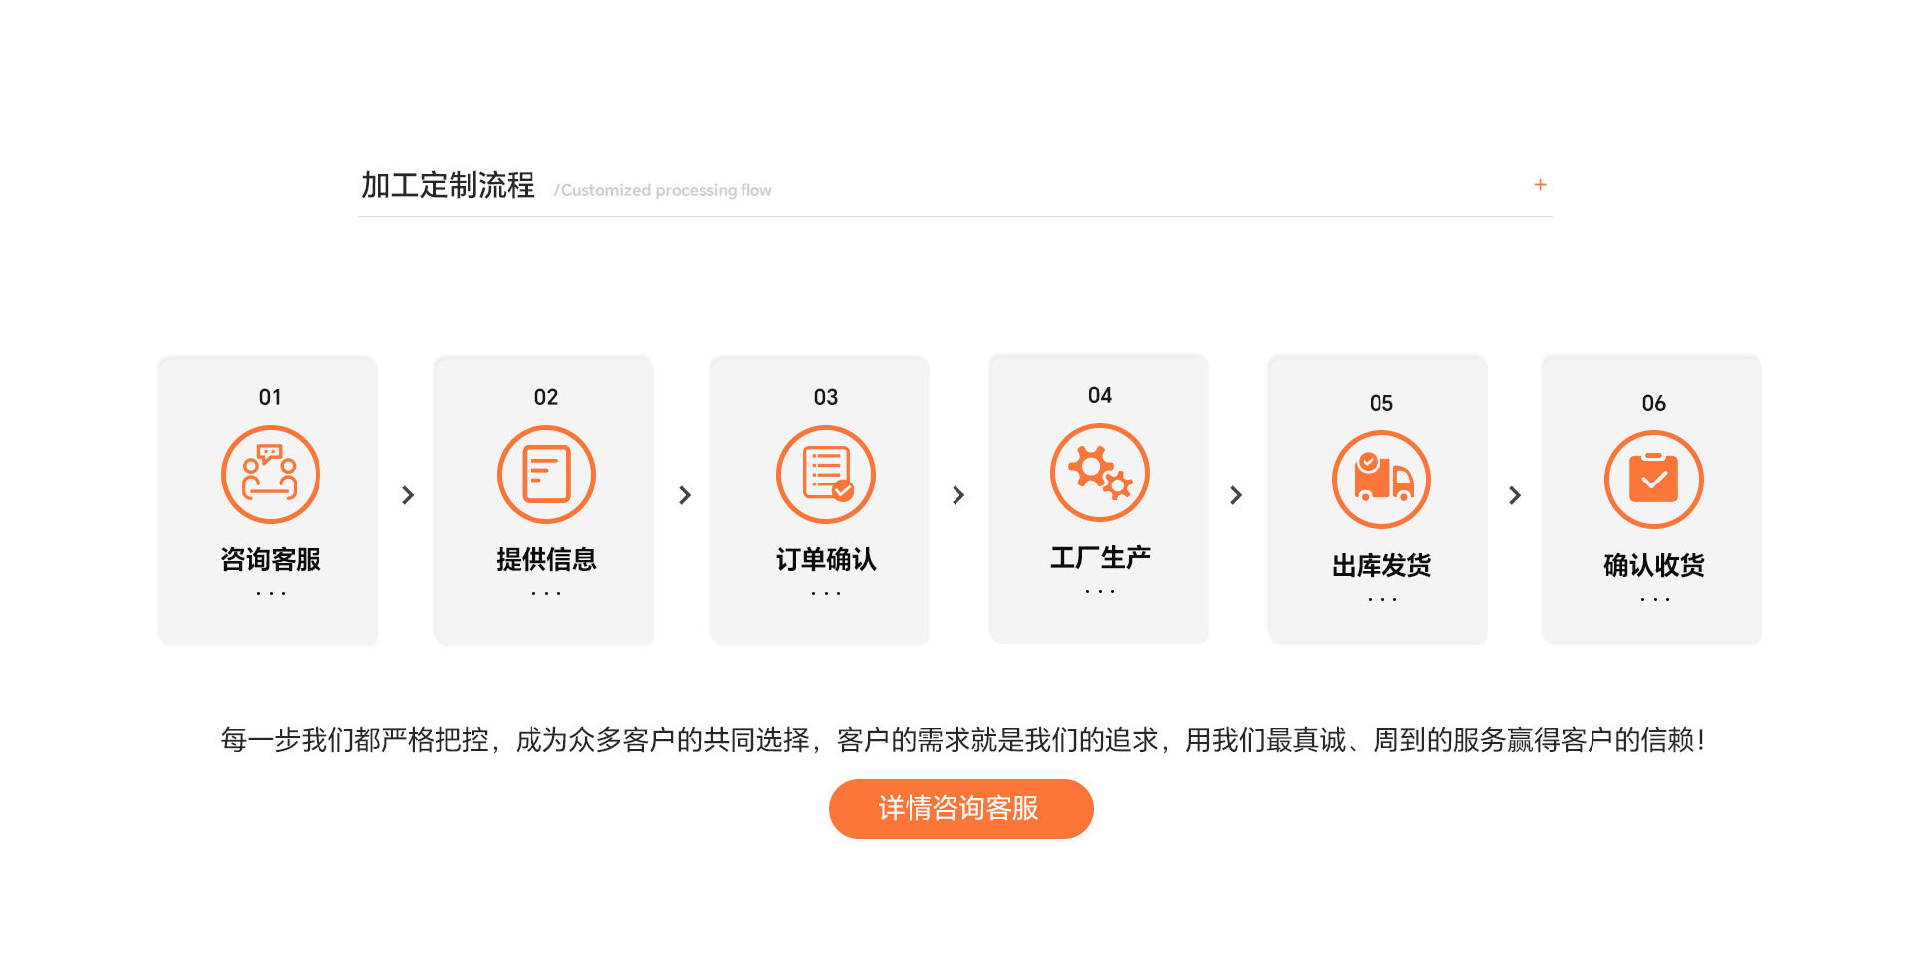This screenshot has height=965, width=1911.
Task: Select the 订单确认 checklist icon
Action: (825, 475)
